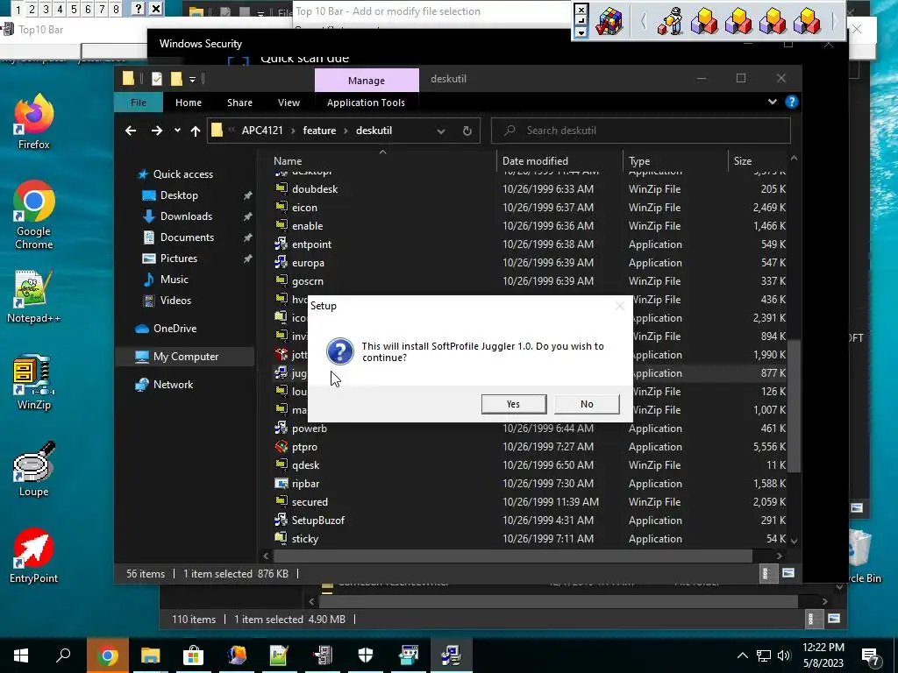Click the APC4121 breadcrumb segment
Viewport: 898px width, 673px height.
pyautogui.click(x=262, y=131)
